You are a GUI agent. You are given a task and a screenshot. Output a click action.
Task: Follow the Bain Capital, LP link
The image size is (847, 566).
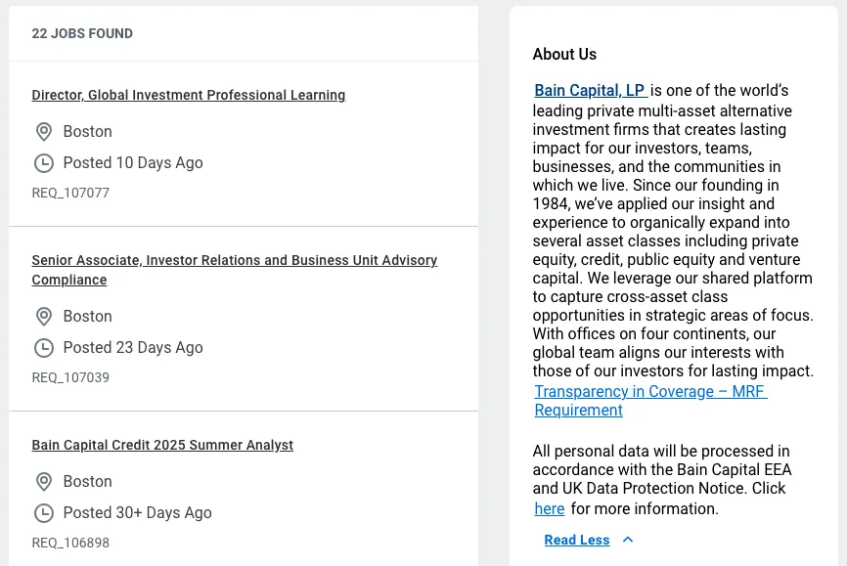click(591, 90)
